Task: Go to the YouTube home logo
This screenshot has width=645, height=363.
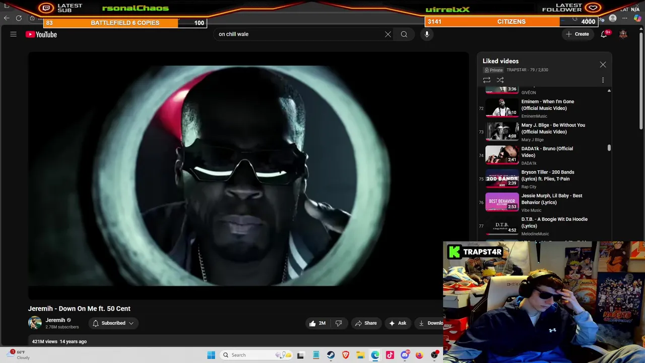Action: [41, 34]
